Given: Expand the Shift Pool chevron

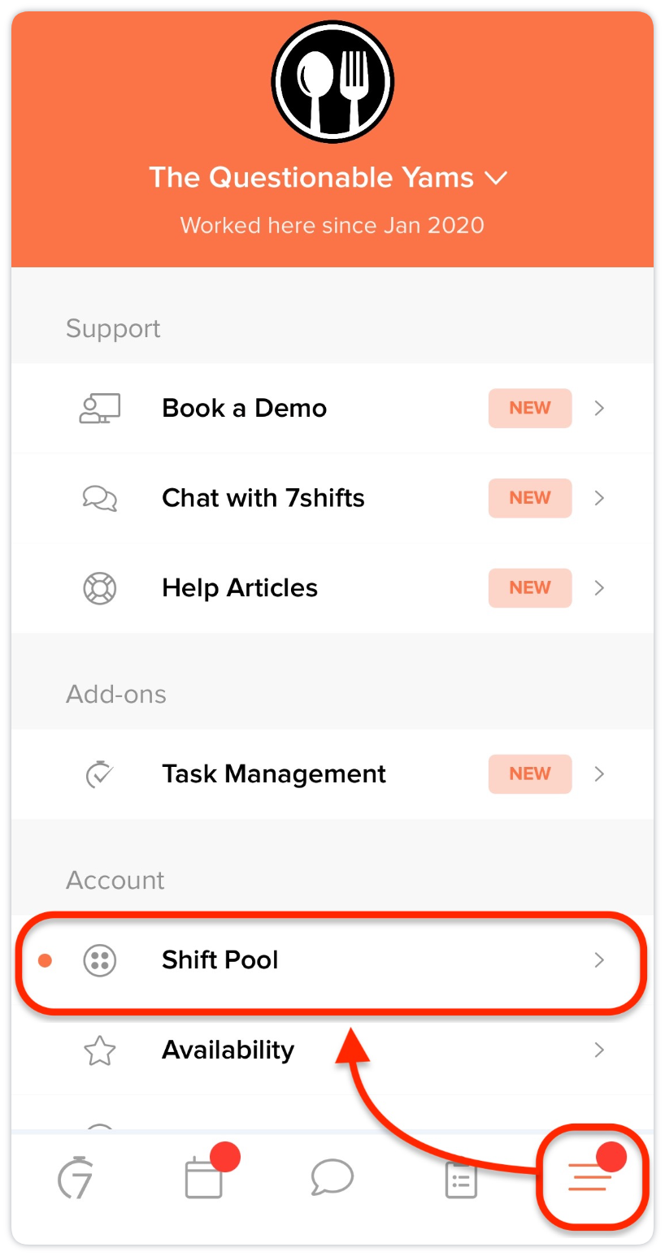Looking at the screenshot, I should pyautogui.click(x=599, y=960).
